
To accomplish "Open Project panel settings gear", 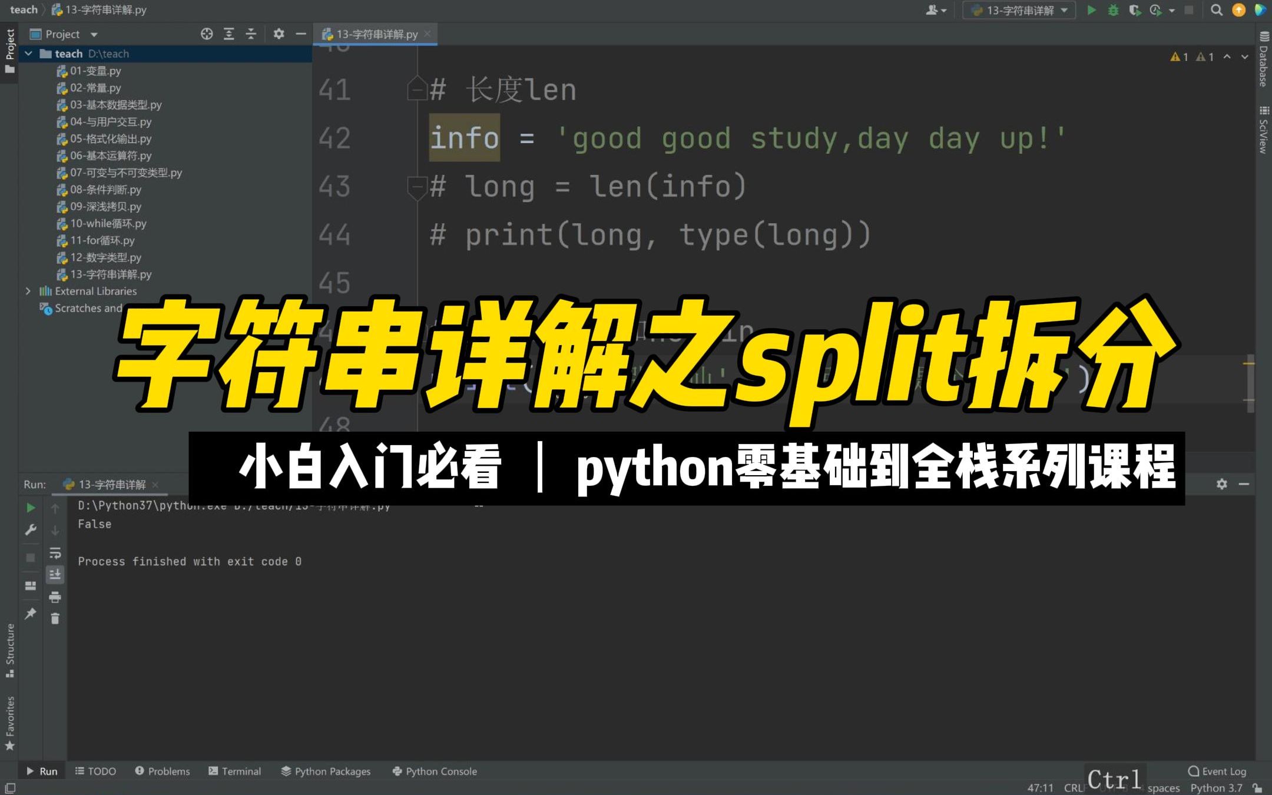I will point(279,34).
